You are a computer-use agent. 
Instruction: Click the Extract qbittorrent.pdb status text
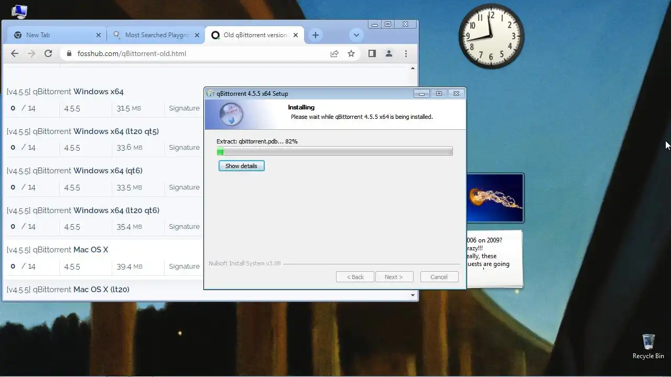click(x=257, y=141)
